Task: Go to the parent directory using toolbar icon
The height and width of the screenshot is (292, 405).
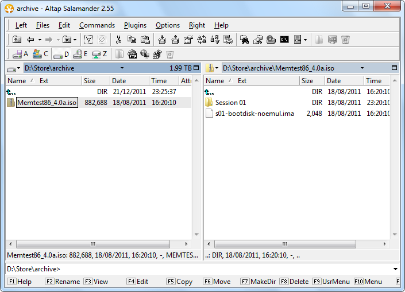Action: (x=17, y=40)
